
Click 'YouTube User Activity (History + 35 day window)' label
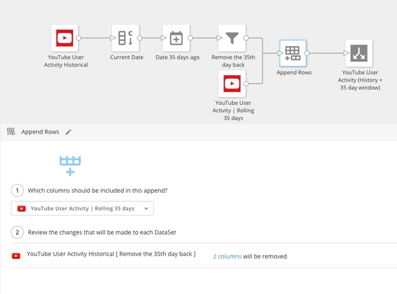click(x=360, y=80)
